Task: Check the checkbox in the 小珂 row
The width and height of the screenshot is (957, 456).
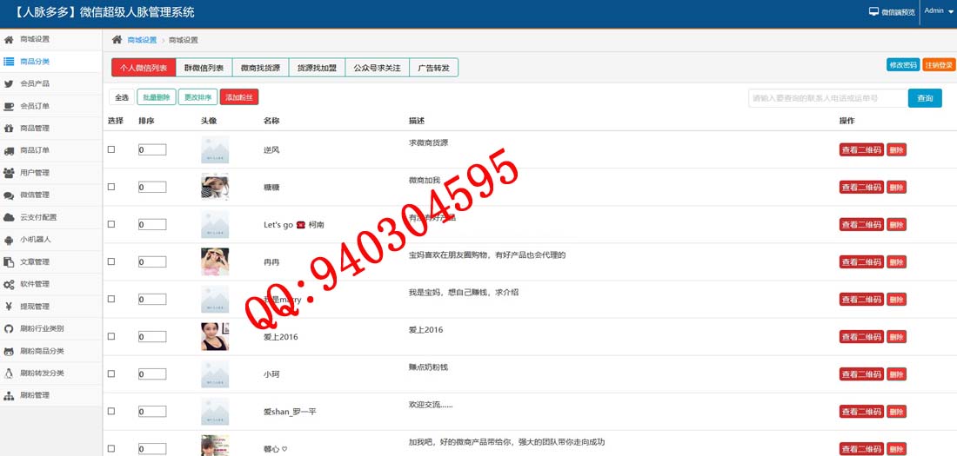Action: pos(111,373)
